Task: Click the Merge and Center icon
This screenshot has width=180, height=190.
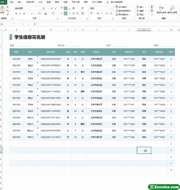Action: (x=83, y=13)
